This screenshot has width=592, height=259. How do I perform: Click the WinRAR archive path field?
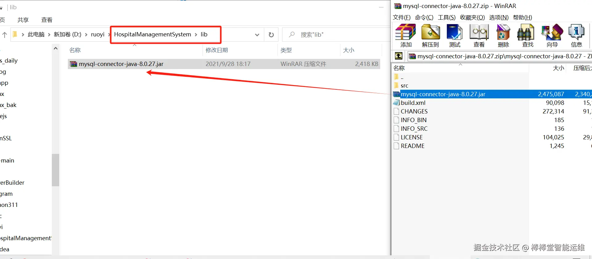(x=499, y=56)
